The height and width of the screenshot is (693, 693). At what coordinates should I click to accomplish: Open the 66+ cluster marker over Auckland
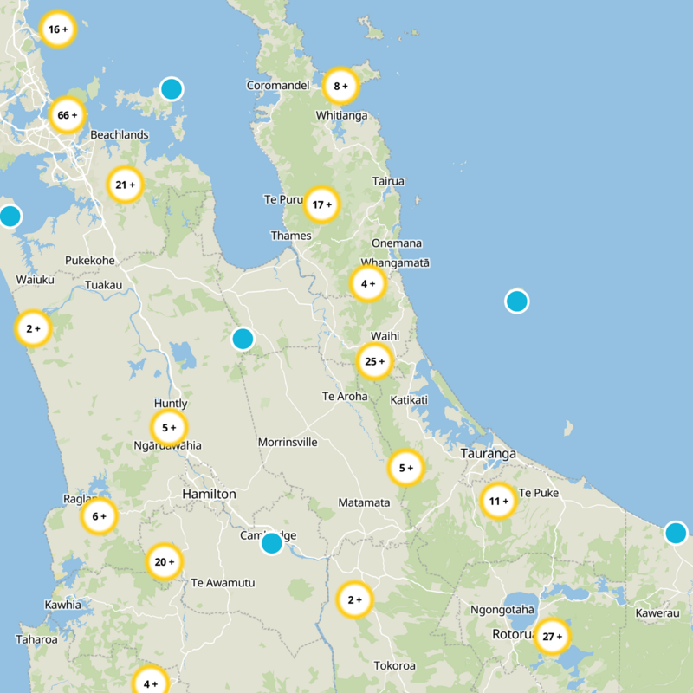click(67, 115)
